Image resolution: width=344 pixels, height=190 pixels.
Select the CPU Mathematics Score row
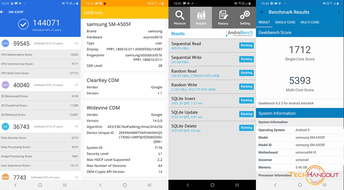(x=40, y=55)
